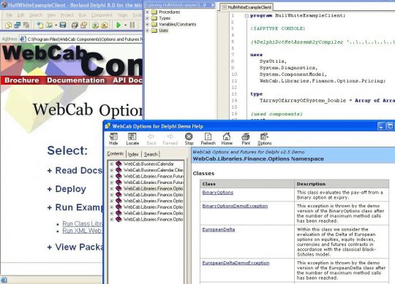This screenshot has width=395, height=284.
Task: Click the open-folder icon in Delphi toolbar
Action: coord(50,25)
